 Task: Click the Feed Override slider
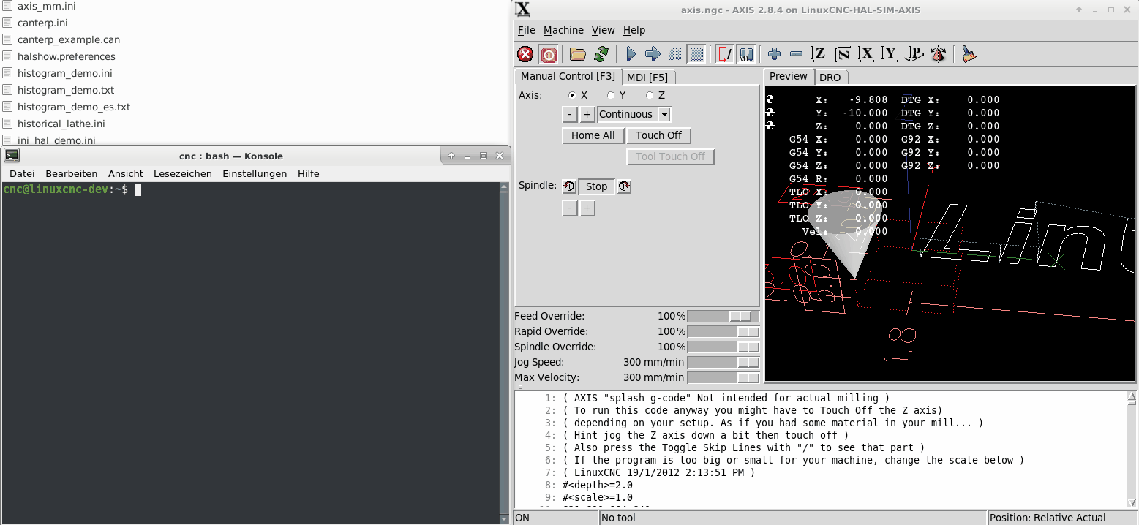click(723, 316)
